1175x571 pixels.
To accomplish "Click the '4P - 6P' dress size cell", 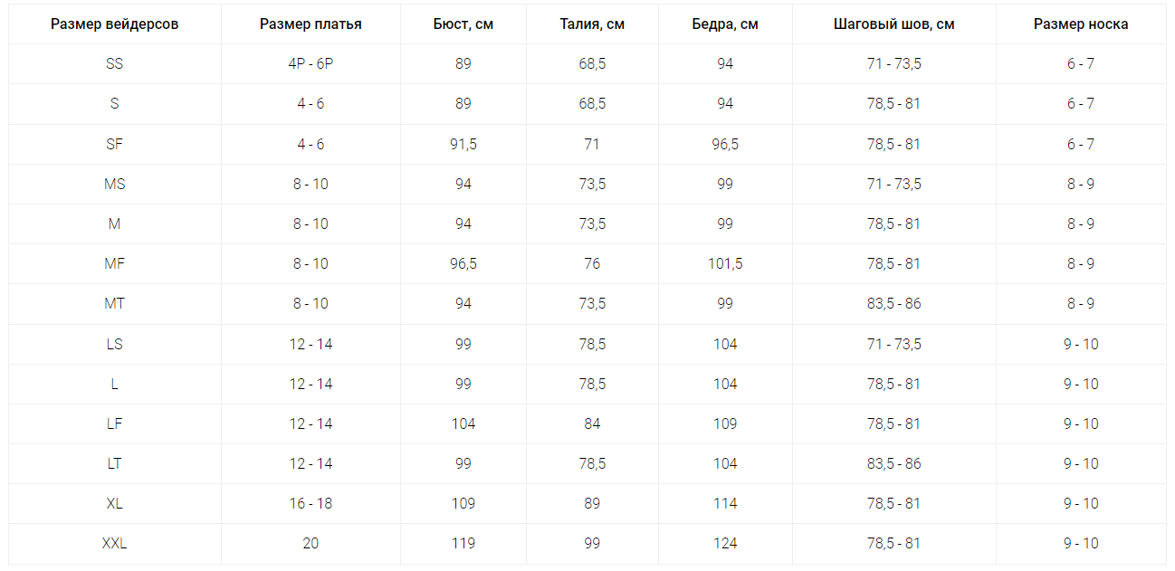I will (x=310, y=64).
